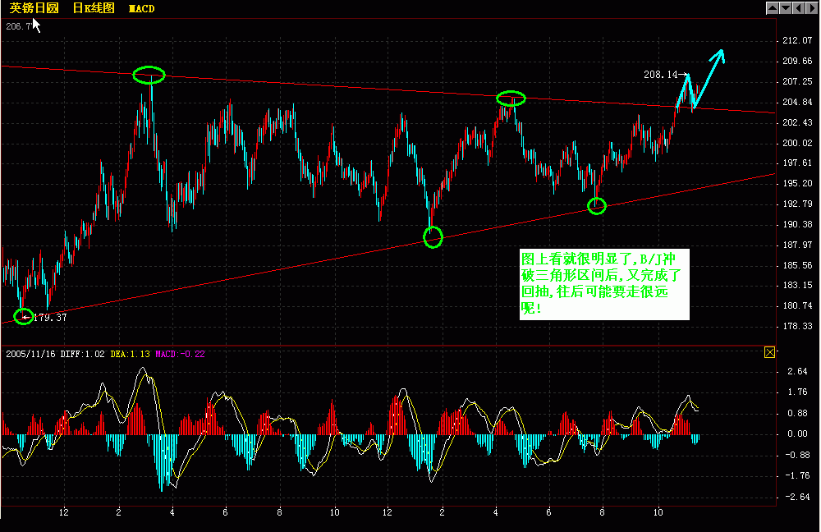Screen dimensions: 821x532
Task: Click the 183.15 price axis label
Action: [797, 285]
